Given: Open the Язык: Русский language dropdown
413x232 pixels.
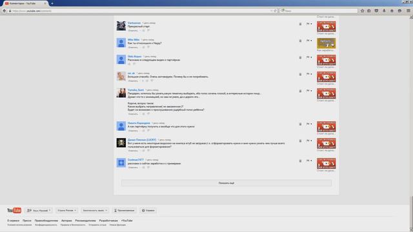Looking at the screenshot, I should tap(39, 211).
